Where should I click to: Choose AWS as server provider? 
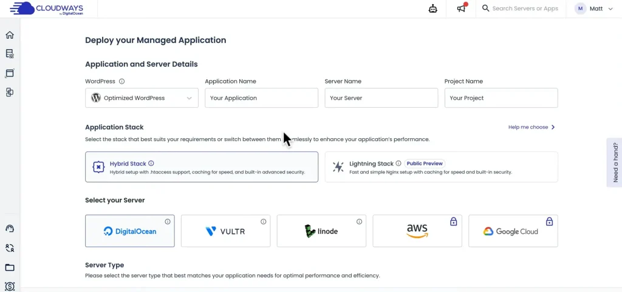[x=417, y=231]
